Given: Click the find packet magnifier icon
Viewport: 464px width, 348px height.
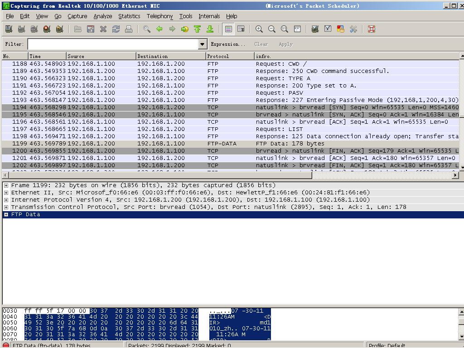Looking at the screenshot, I should (146, 29).
